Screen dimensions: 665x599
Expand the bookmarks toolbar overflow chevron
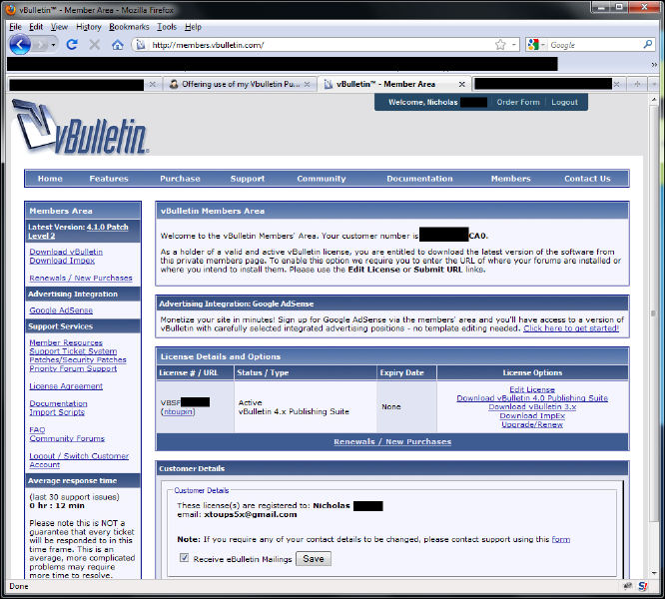click(x=654, y=65)
